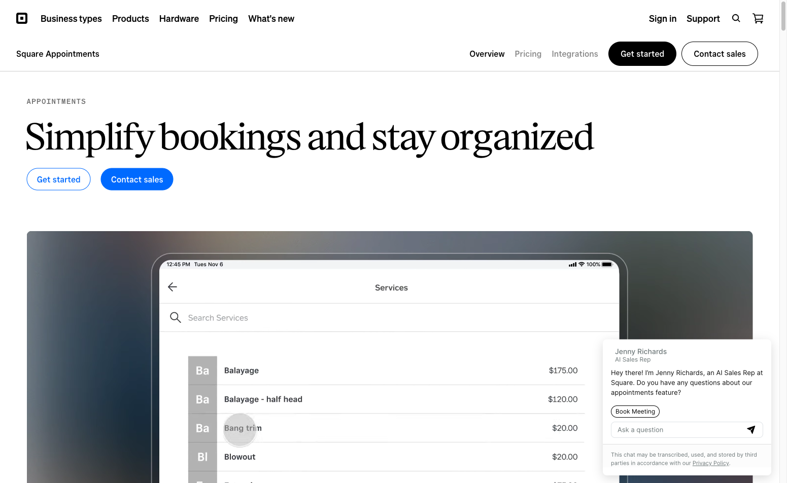787x483 pixels.
Task: Click the Book Meeting chat button
Action: tap(635, 412)
